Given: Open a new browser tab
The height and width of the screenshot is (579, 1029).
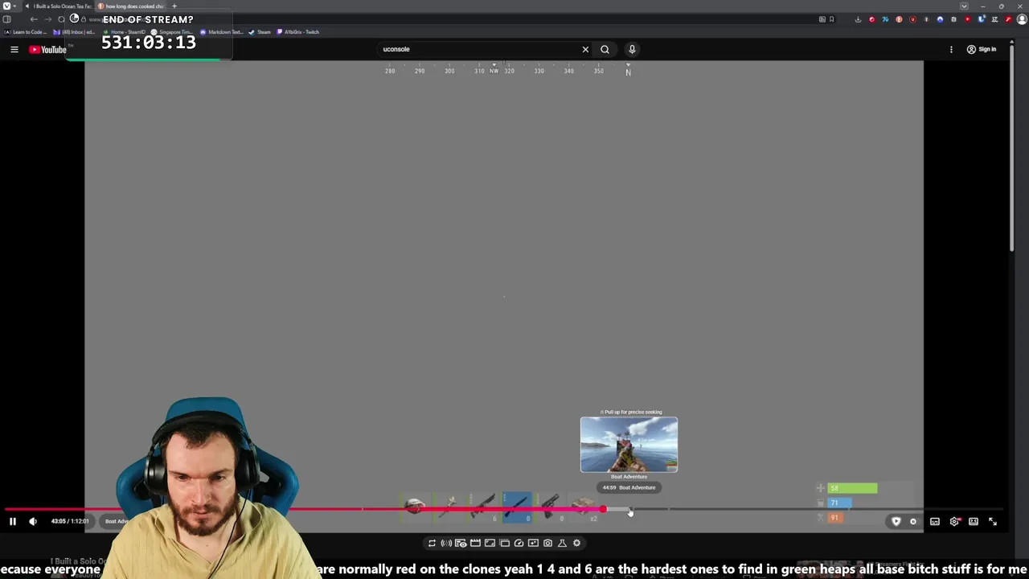Looking at the screenshot, I should pyautogui.click(x=174, y=6).
